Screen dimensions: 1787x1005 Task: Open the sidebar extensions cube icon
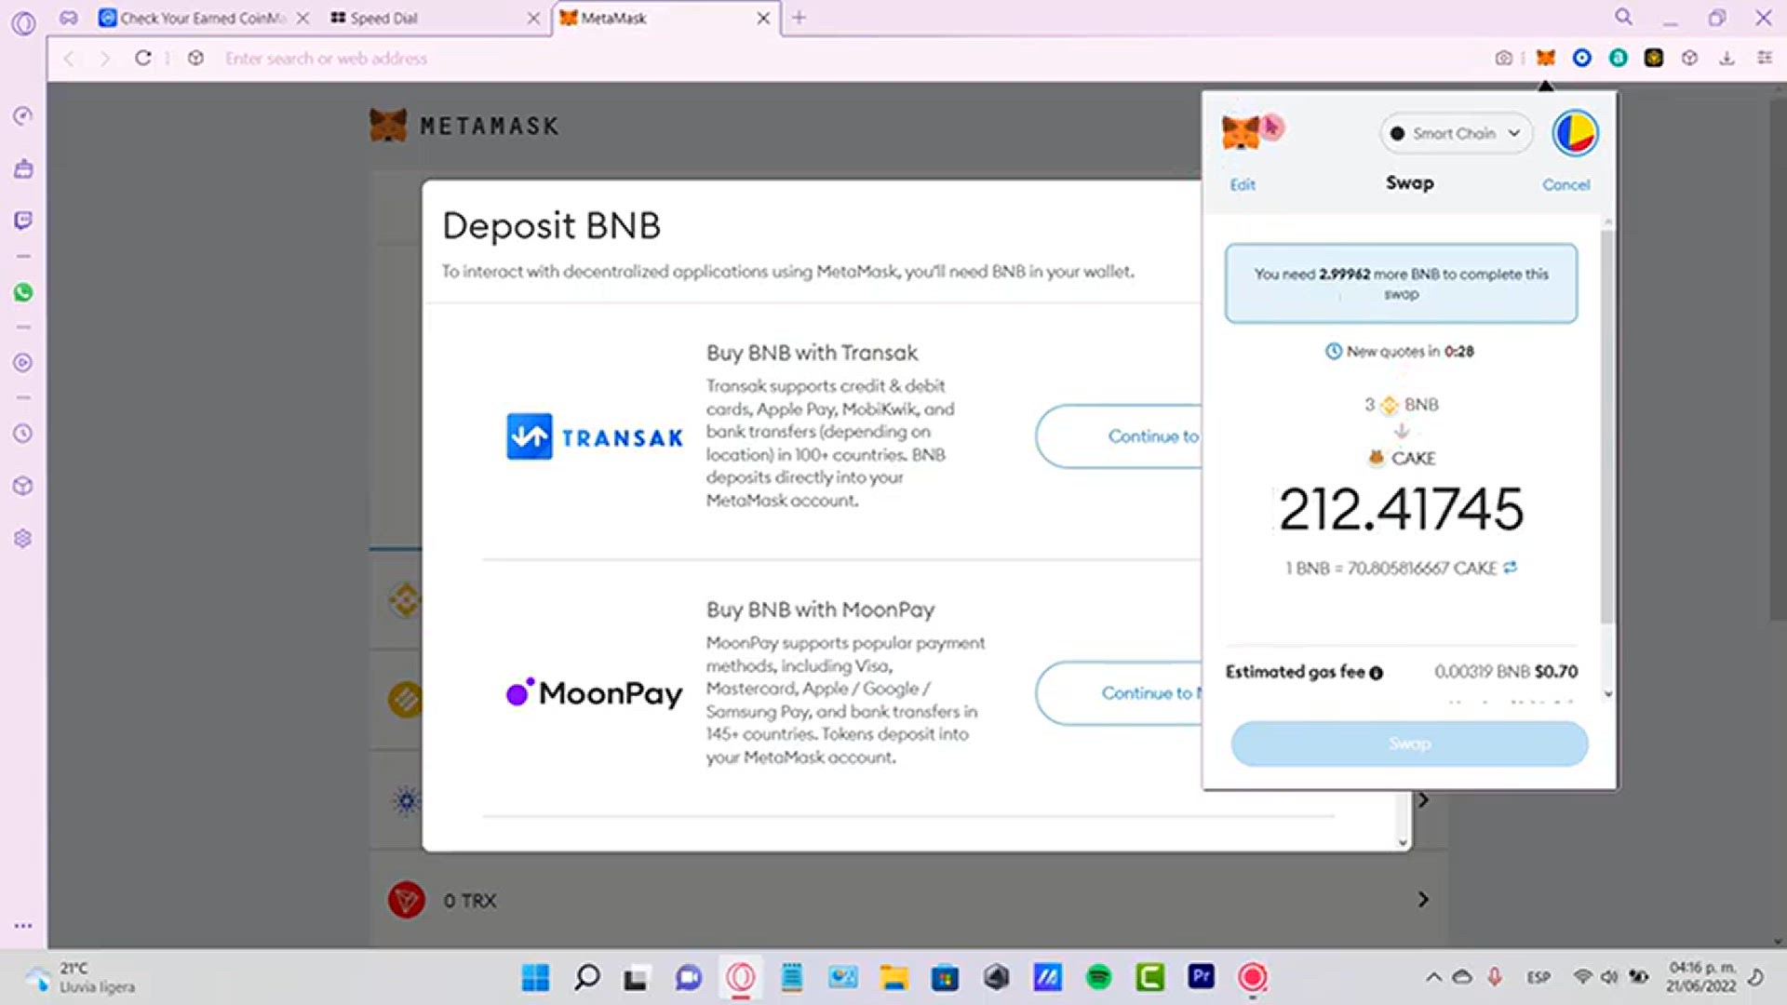click(x=23, y=486)
